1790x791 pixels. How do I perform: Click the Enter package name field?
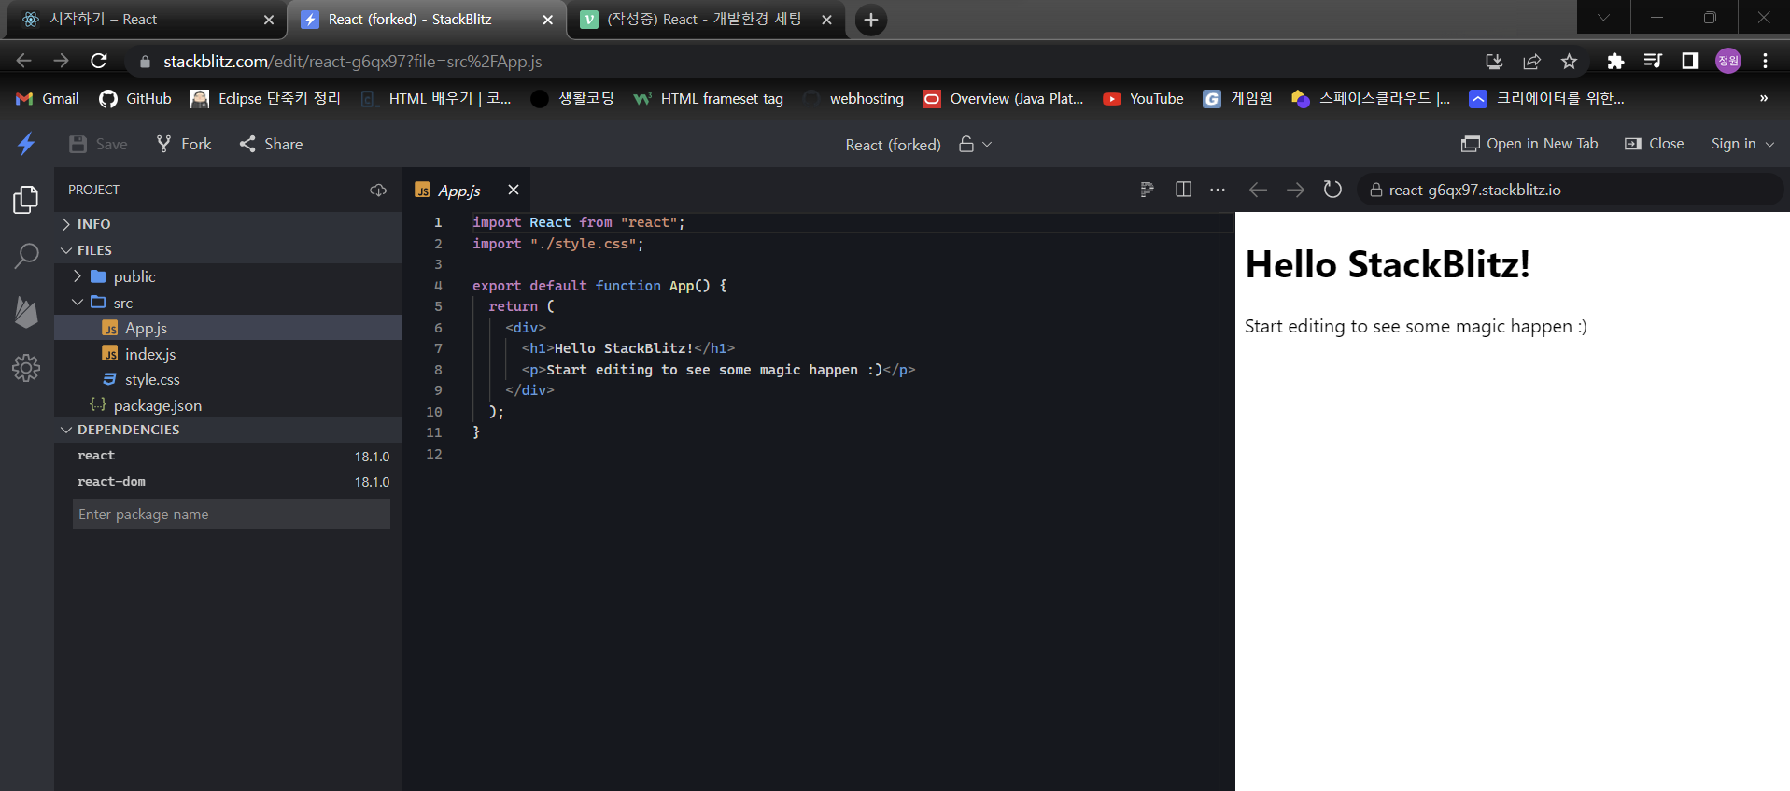coord(232,514)
